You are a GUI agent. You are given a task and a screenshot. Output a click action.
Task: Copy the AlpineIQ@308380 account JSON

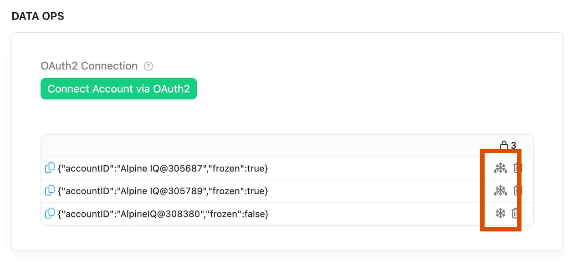pyautogui.click(x=50, y=214)
